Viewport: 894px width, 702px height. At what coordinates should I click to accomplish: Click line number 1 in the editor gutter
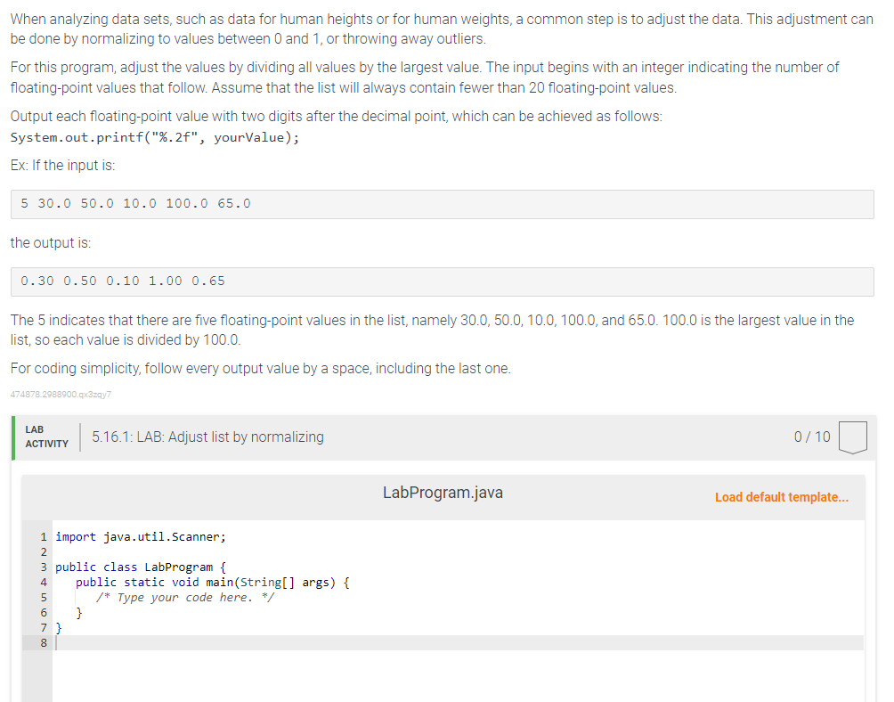tap(43, 536)
